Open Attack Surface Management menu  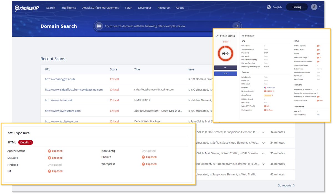[x=100, y=8]
